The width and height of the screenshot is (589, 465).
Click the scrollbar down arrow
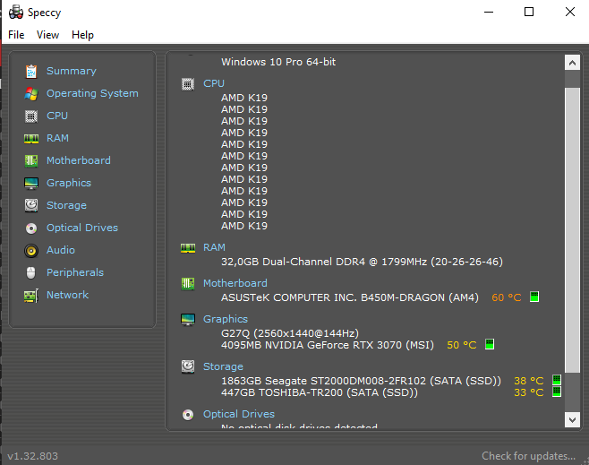click(x=572, y=420)
